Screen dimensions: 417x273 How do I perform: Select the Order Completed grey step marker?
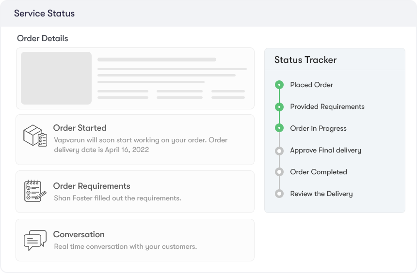[x=279, y=172]
